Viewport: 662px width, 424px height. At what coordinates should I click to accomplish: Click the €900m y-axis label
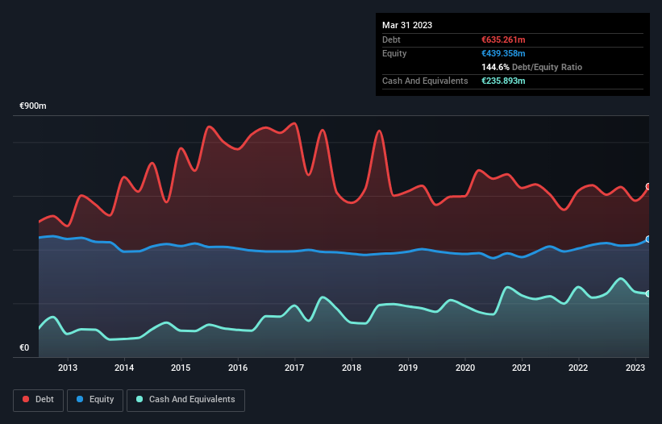pos(33,106)
